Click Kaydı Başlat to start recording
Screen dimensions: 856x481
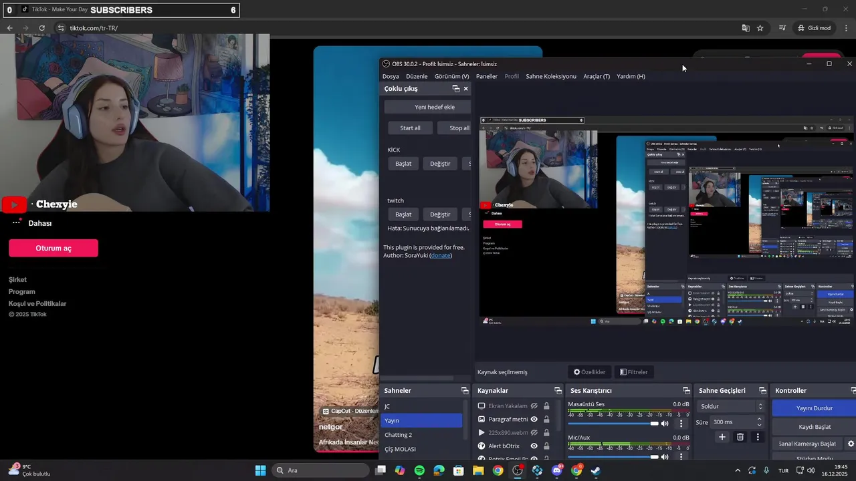pos(814,426)
